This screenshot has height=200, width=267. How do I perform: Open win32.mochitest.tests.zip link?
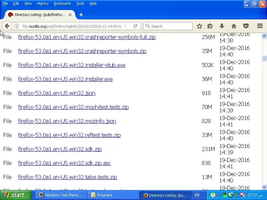point(73,107)
